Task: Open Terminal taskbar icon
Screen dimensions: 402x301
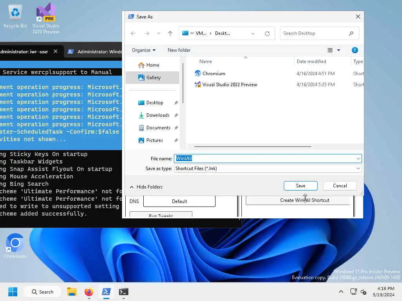Action: coord(124,292)
